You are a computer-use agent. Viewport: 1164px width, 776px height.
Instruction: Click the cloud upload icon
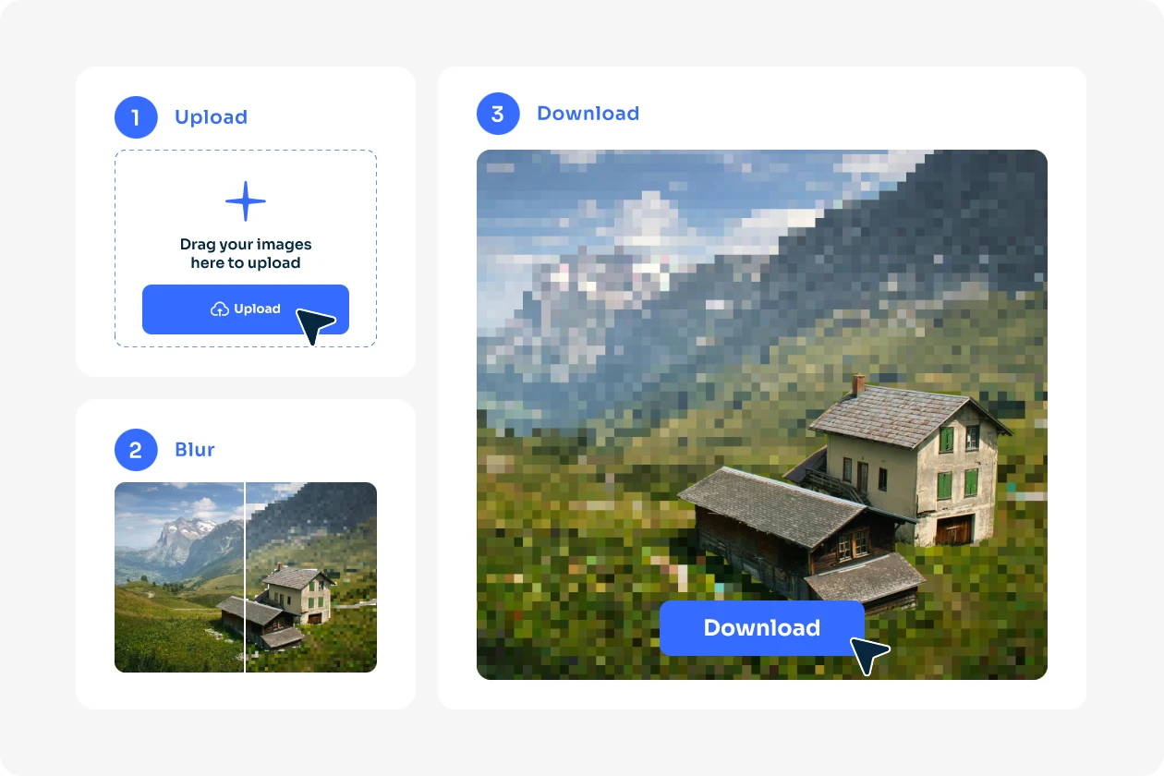220,309
